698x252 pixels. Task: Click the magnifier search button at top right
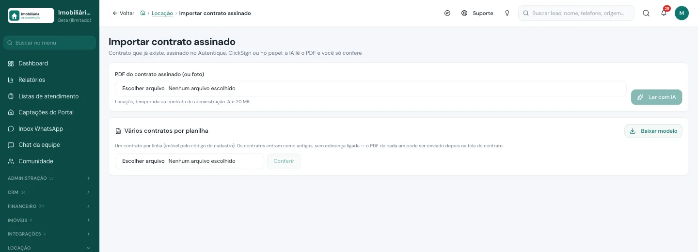point(646,13)
